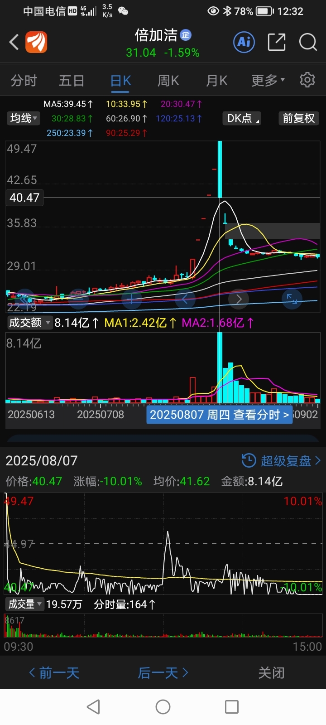Zoom out chart with minus overlay button
The width and height of the screenshot is (326, 725).
[78, 299]
